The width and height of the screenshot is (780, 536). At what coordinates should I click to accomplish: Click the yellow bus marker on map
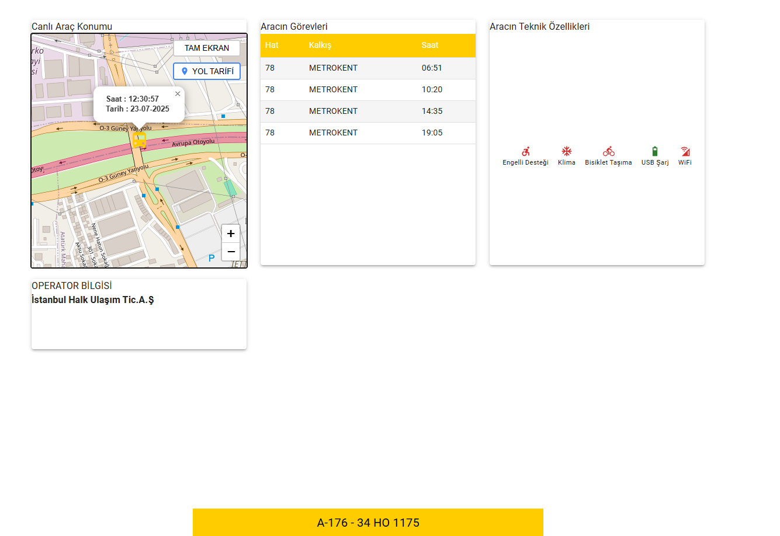pyautogui.click(x=139, y=140)
